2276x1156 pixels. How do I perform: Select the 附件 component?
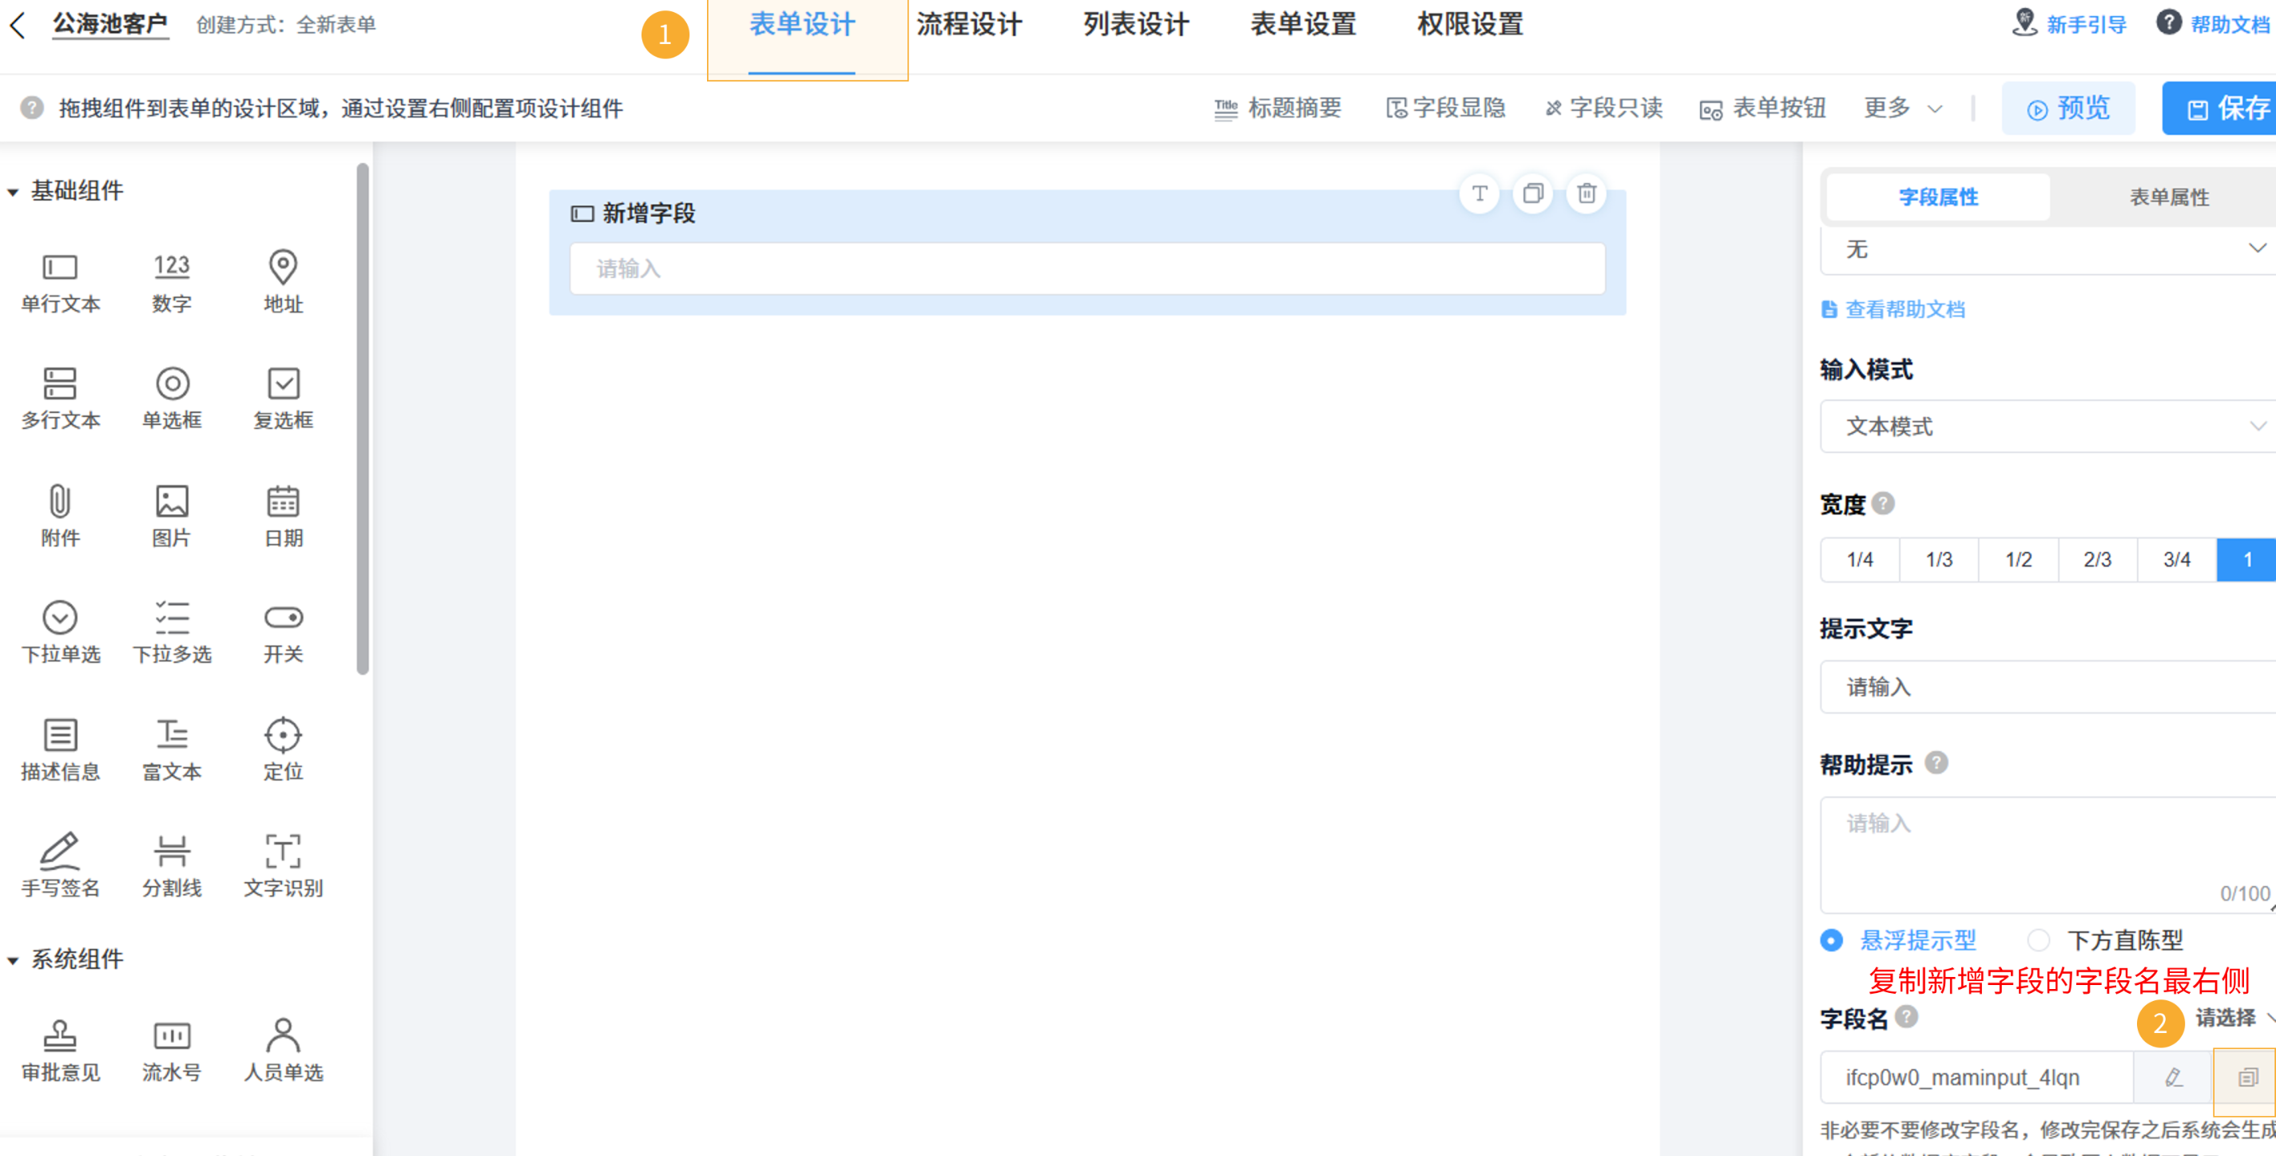coord(60,517)
